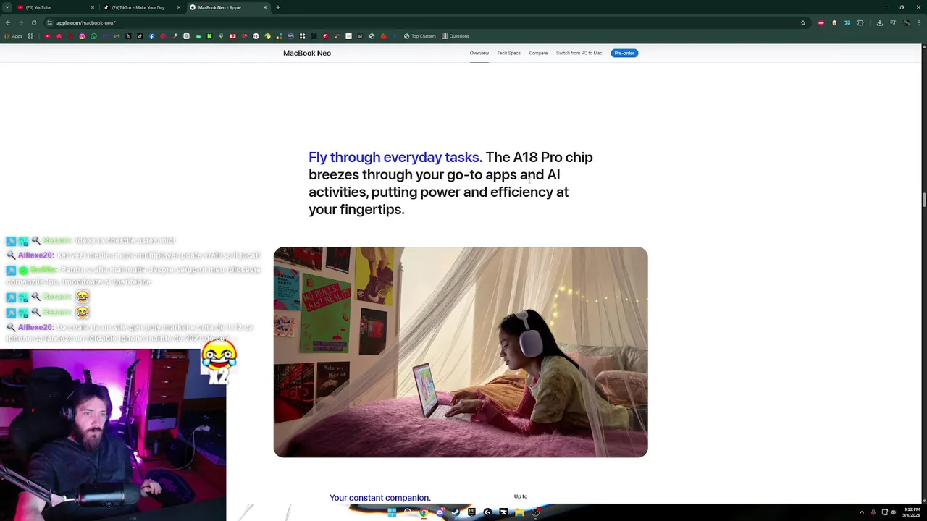Open the volume control in system tray
The height and width of the screenshot is (521, 927).
tap(893, 512)
